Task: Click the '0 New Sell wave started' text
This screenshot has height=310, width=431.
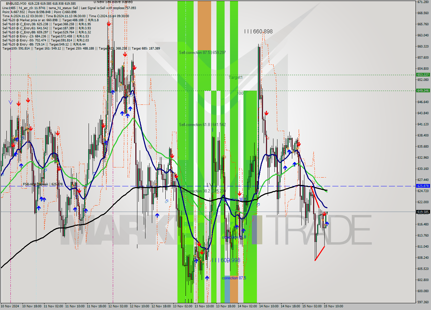Action: 113,2
